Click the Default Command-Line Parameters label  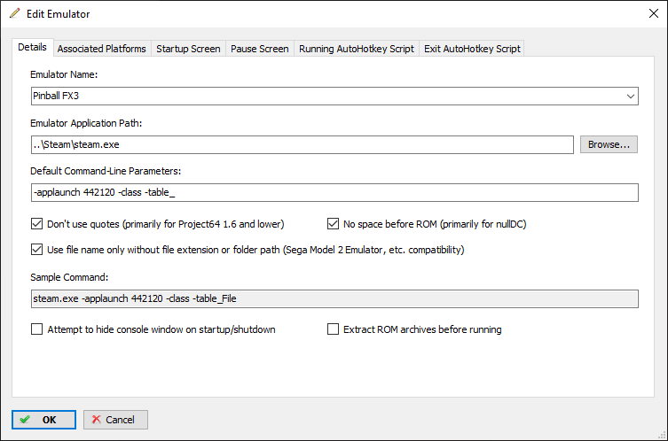(106, 171)
